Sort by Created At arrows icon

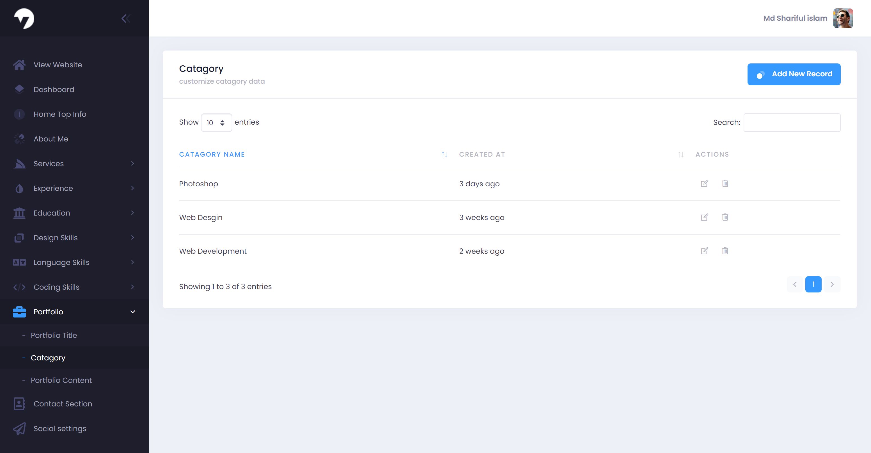(681, 155)
